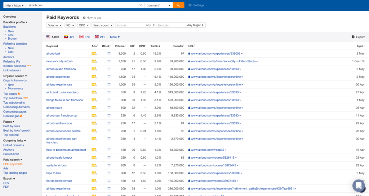Click the How to use help icon
Image resolution: width=369 pixels, height=196 pixels.
click(x=84, y=18)
